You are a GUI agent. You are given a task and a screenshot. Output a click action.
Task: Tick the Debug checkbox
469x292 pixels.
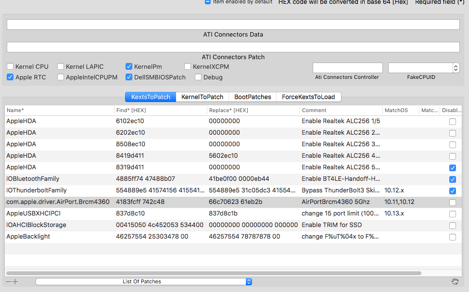(198, 77)
